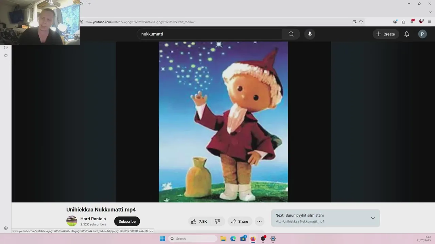
Task: Bookmark this page with star icon
Action: click(361, 22)
